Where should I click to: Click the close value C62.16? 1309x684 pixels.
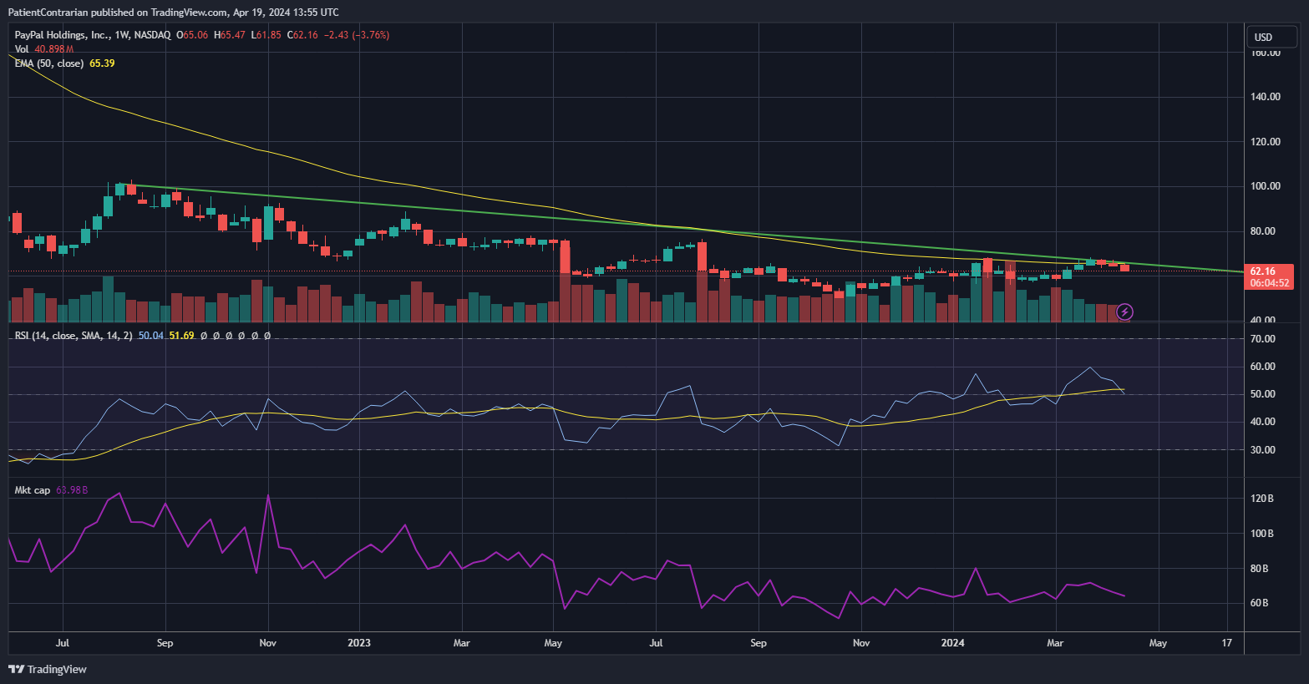(x=302, y=35)
